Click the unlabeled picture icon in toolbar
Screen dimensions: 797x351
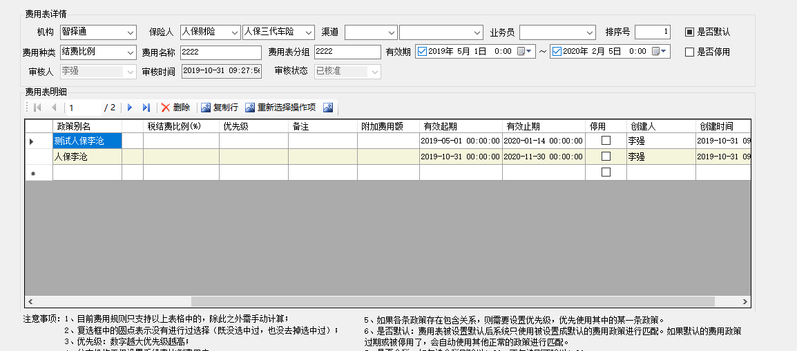(328, 108)
